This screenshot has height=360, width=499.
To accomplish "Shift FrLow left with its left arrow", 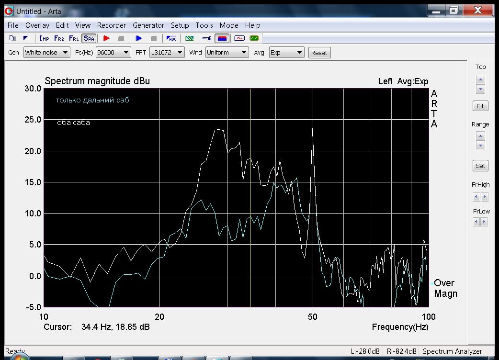I will [x=476, y=222].
